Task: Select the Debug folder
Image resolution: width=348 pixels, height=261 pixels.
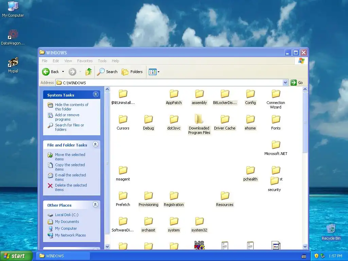Action: (148, 123)
